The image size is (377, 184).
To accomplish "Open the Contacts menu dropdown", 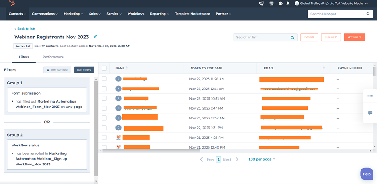I will point(17,14).
